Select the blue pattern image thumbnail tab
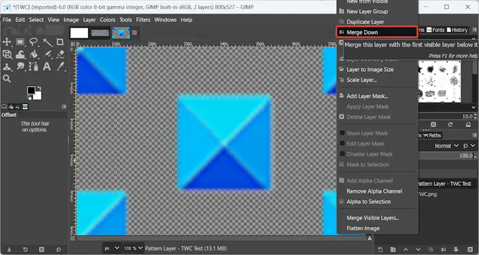The image size is (479, 255). (121, 33)
